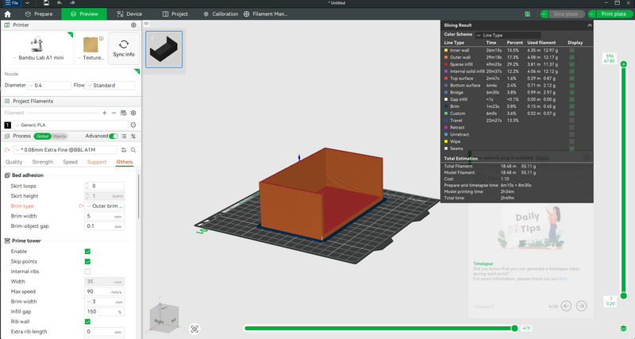Screen dimensions: 635x339
Task: Open the Textured plate type dropdown
Action: coord(90,57)
